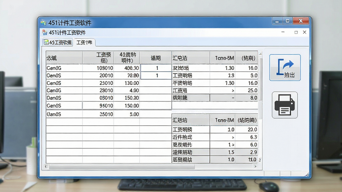Click the export button with the blue arrow
The image size is (342, 192).
tap(285, 67)
